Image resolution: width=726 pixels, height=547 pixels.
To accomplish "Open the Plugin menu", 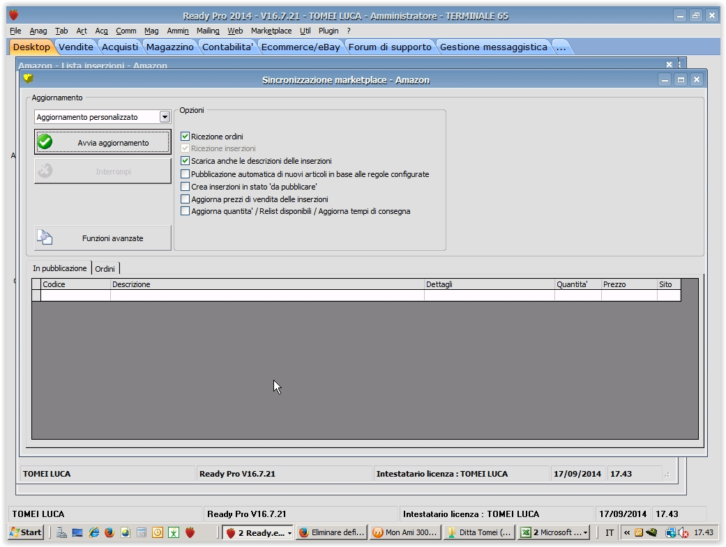I will tap(328, 31).
